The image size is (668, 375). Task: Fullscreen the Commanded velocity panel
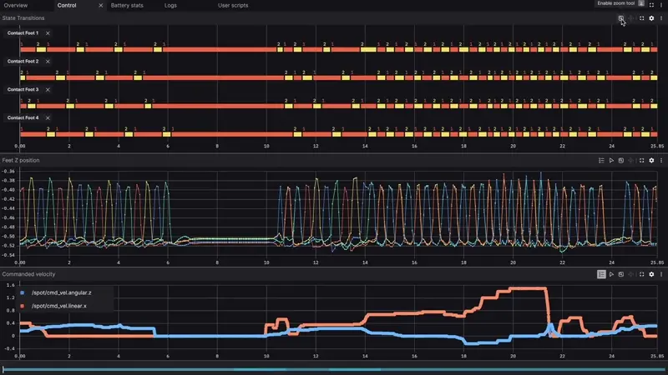641,274
